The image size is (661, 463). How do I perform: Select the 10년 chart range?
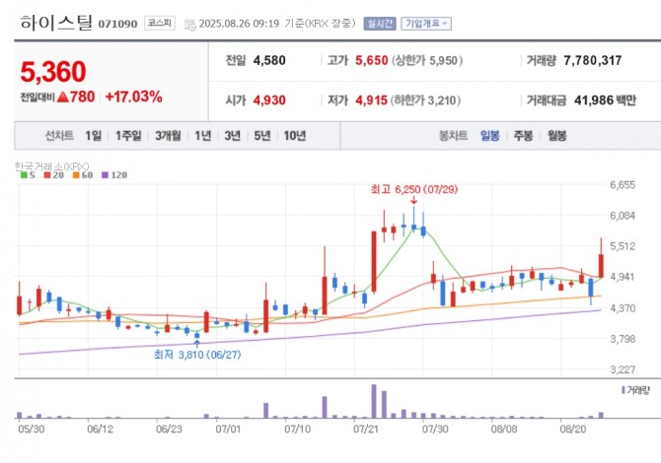[x=295, y=136]
